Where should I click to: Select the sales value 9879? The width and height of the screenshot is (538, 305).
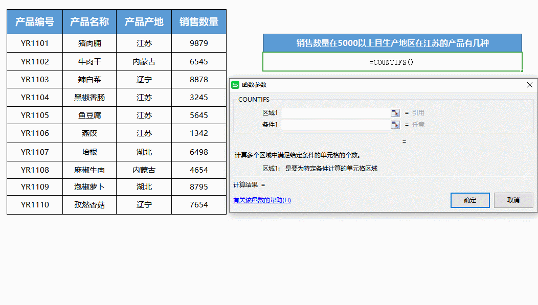[199, 43]
